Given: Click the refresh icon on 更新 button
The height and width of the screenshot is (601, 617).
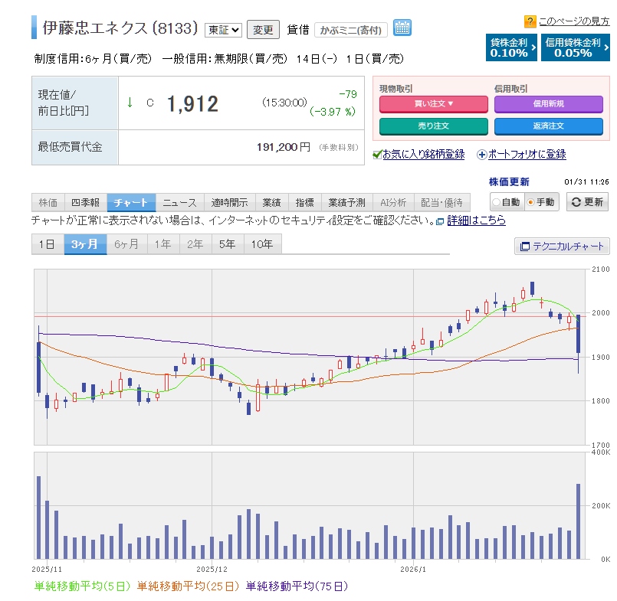Looking at the screenshot, I should coord(575,202).
